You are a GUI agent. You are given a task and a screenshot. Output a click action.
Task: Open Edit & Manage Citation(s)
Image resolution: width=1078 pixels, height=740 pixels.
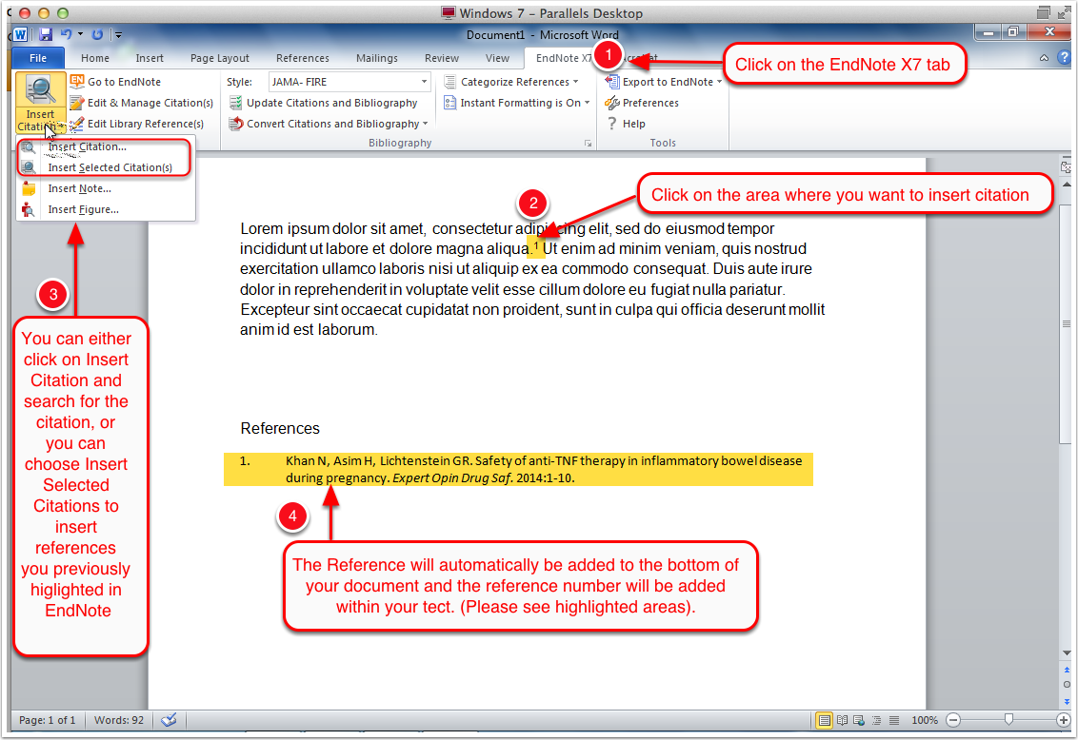(x=150, y=103)
